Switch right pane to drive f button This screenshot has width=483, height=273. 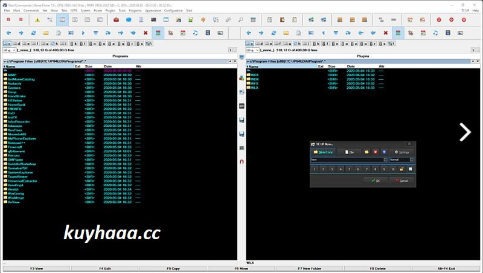pos(278,43)
